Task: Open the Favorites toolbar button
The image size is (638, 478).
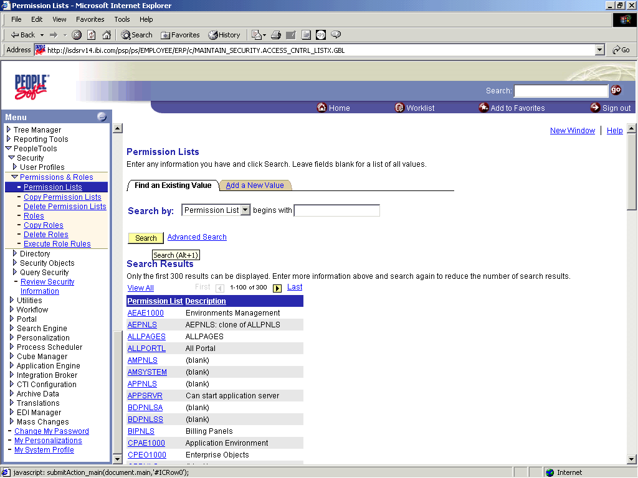Action: coord(180,35)
